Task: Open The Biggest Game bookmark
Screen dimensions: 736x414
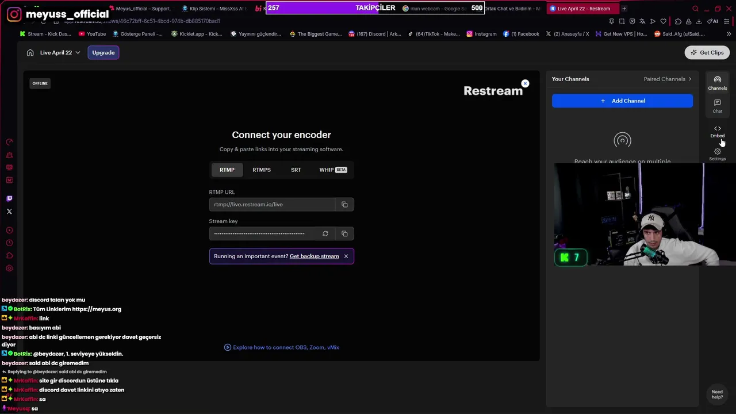Action: coord(316,34)
